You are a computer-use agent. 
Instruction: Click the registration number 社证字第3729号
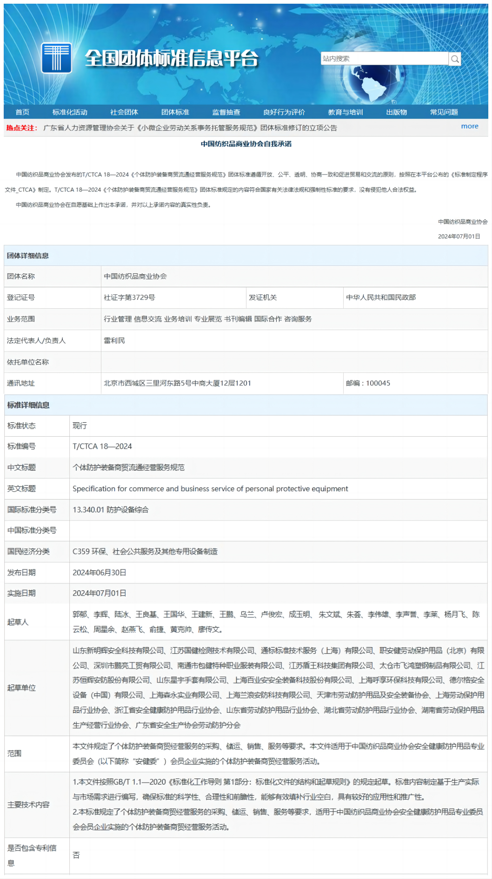click(x=129, y=298)
